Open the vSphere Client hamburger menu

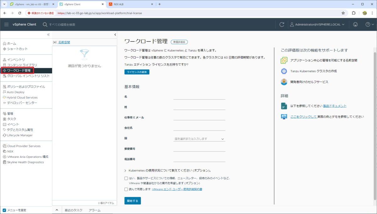6,24
